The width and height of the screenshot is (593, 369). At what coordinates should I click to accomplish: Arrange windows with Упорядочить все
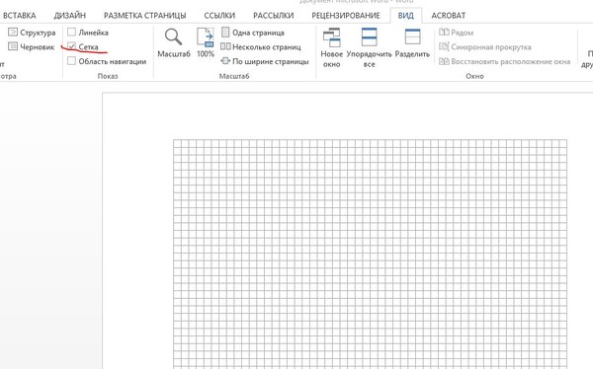[369, 47]
